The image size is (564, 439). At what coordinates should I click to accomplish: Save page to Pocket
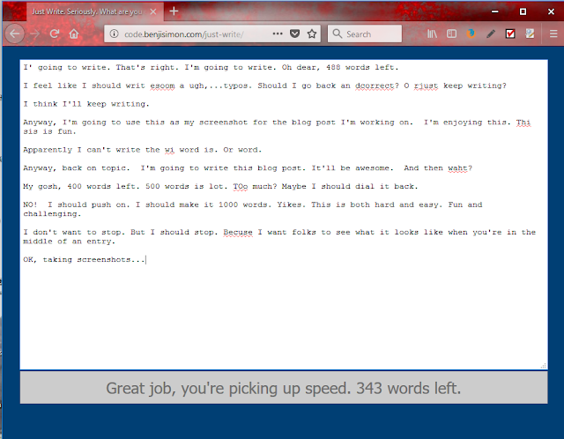[295, 33]
